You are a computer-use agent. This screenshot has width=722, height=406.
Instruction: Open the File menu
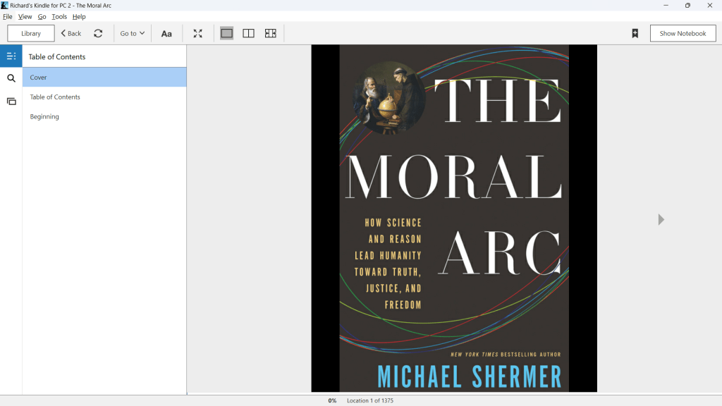(x=8, y=16)
